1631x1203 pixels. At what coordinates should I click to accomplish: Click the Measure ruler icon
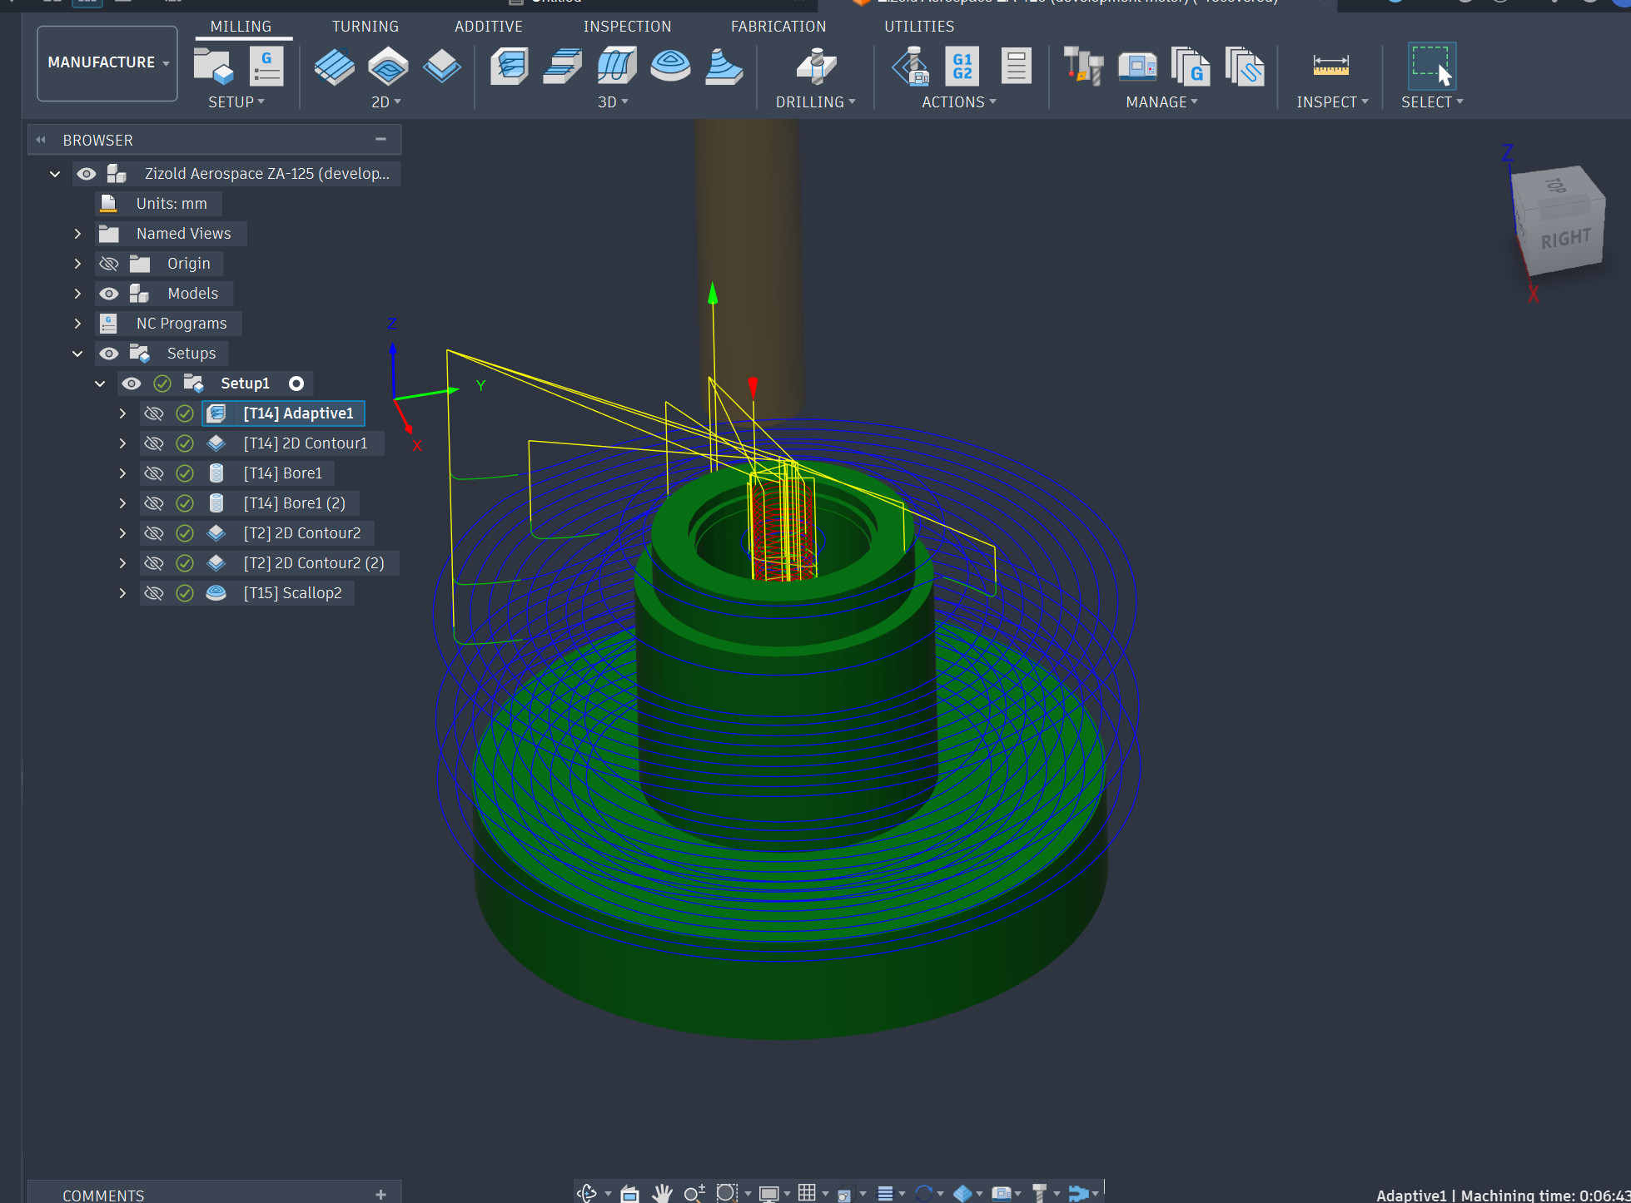tap(1330, 65)
